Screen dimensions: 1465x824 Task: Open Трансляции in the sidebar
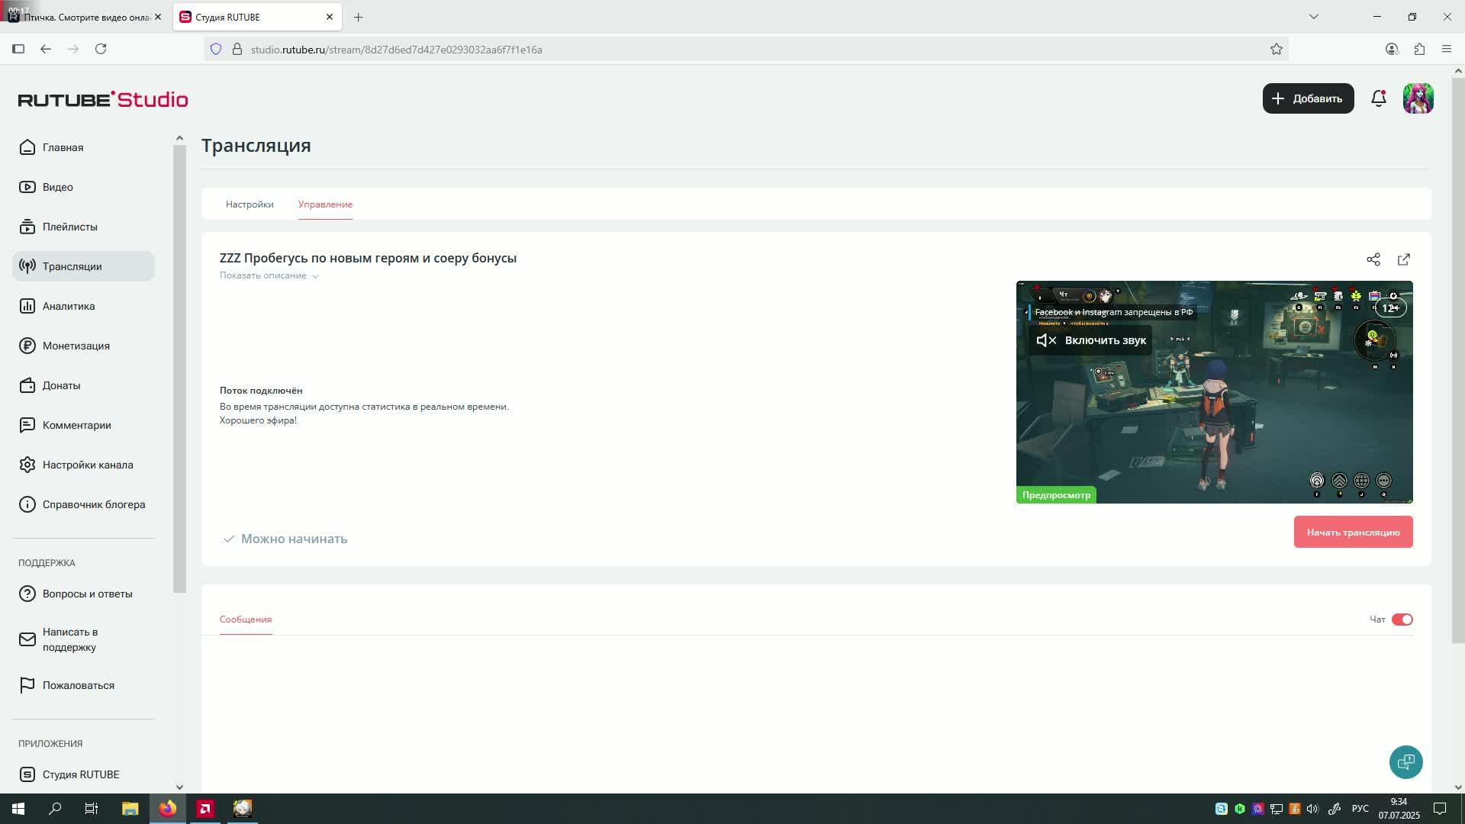(72, 266)
